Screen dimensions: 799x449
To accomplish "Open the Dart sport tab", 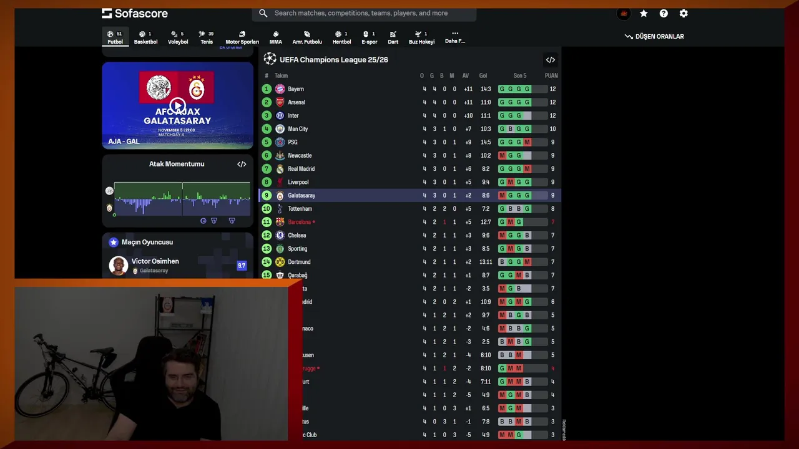I will (393, 37).
